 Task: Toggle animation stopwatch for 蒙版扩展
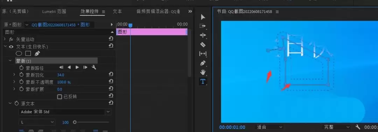(21, 89)
